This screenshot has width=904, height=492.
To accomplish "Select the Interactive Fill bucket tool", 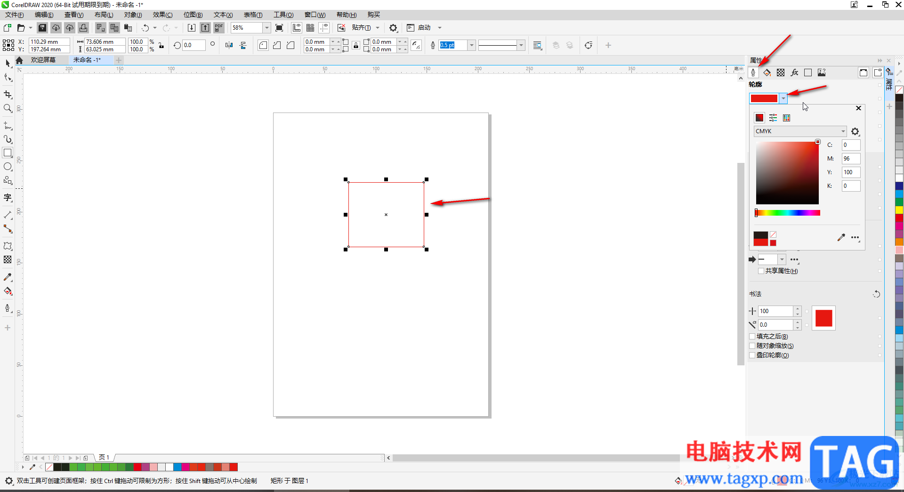I will pyautogui.click(x=8, y=291).
